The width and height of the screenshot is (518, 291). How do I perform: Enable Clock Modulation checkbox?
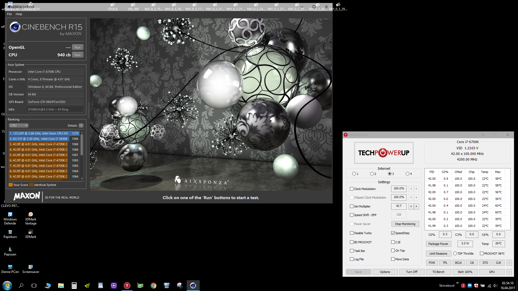(x=352, y=189)
